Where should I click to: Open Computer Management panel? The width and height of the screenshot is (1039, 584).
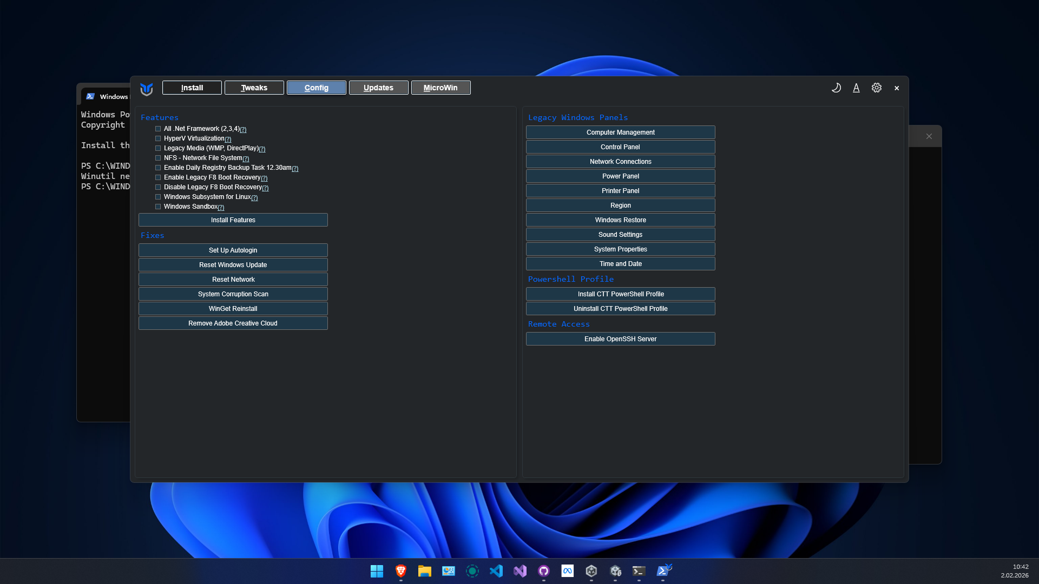pos(621,132)
